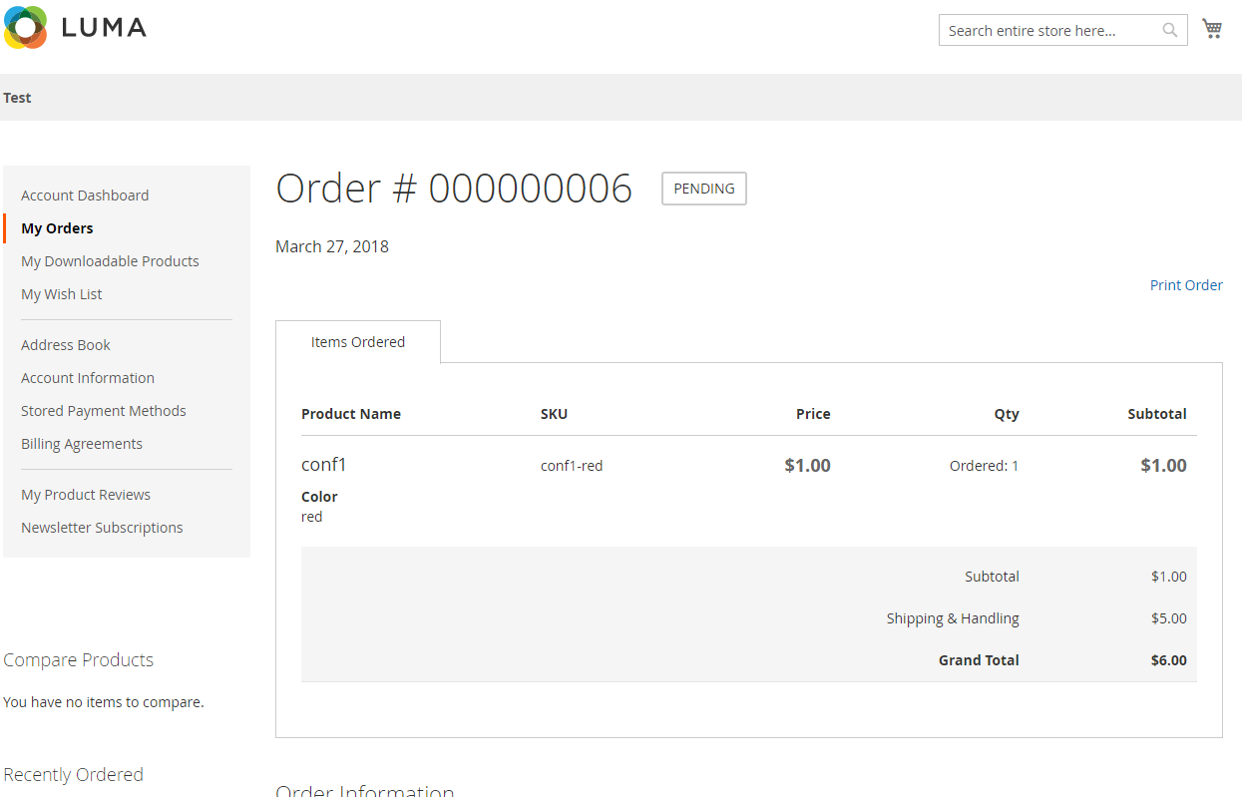Go to Account Information
1242x797 pixels.
pyautogui.click(x=88, y=377)
